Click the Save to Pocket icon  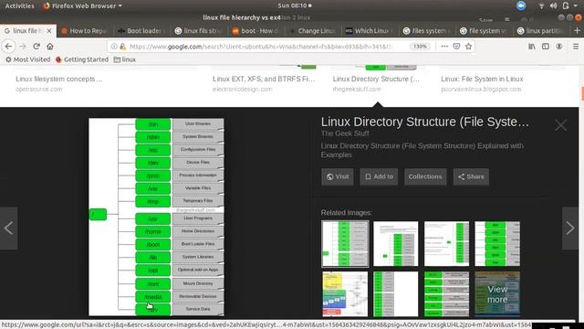click(456, 47)
